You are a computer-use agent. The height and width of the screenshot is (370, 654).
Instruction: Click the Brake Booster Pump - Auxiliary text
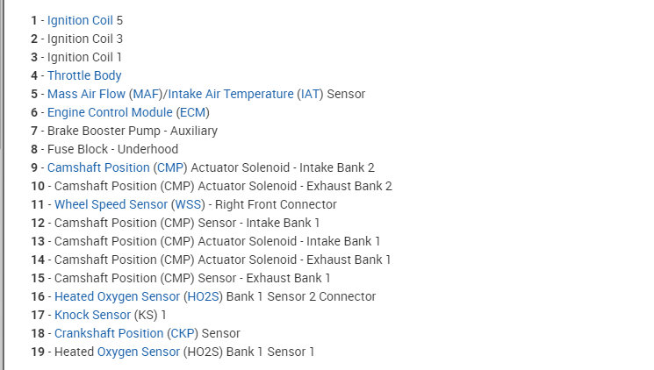tap(132, 131)
